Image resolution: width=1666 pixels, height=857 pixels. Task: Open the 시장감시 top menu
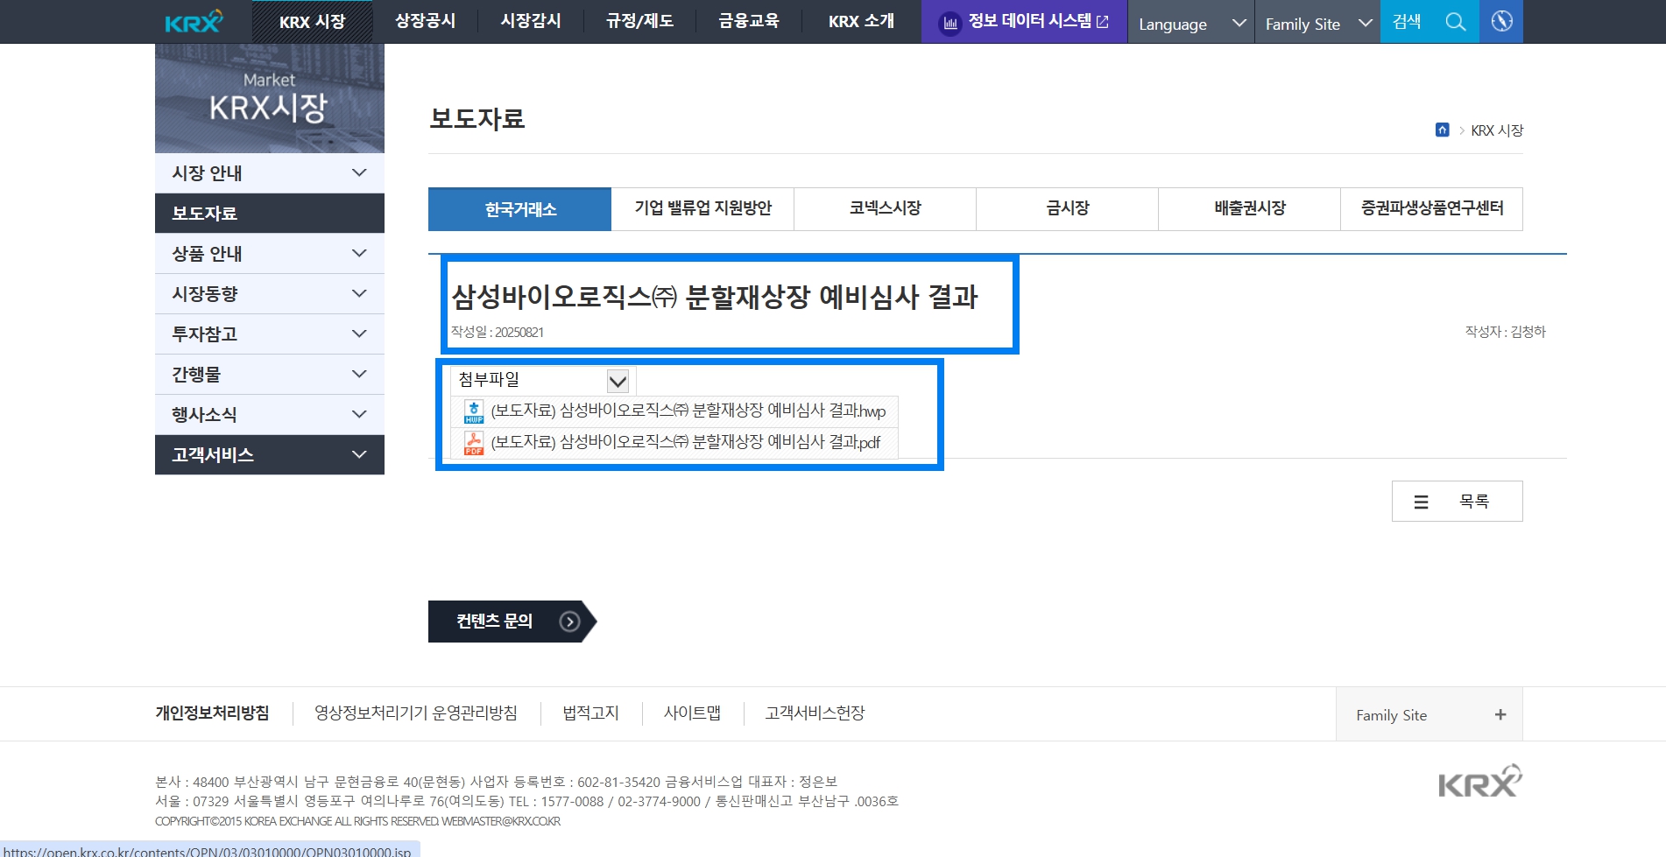531,21
